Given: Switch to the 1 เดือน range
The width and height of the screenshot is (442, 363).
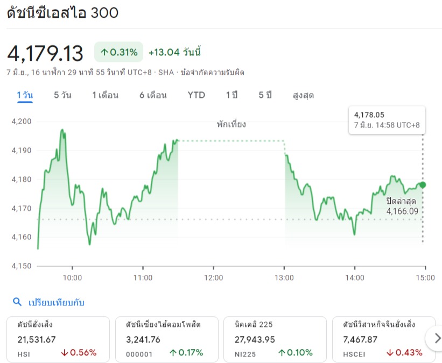Looking at the screenshot, I should [105, 95].
